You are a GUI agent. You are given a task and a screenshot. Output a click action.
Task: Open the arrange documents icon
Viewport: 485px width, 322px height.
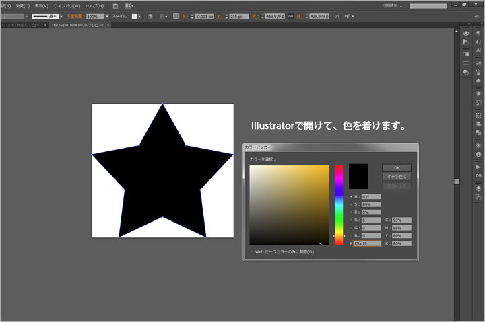(x=129, y=6)
